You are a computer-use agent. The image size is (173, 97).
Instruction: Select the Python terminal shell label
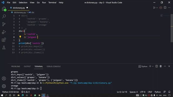143,67
